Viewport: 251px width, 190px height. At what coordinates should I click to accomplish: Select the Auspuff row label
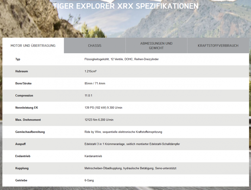pyautogui.click(x=20, y=144)
